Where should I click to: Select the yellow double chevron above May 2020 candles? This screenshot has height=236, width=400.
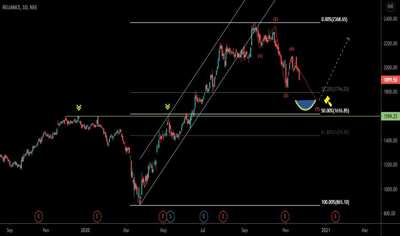click(168, 107)
